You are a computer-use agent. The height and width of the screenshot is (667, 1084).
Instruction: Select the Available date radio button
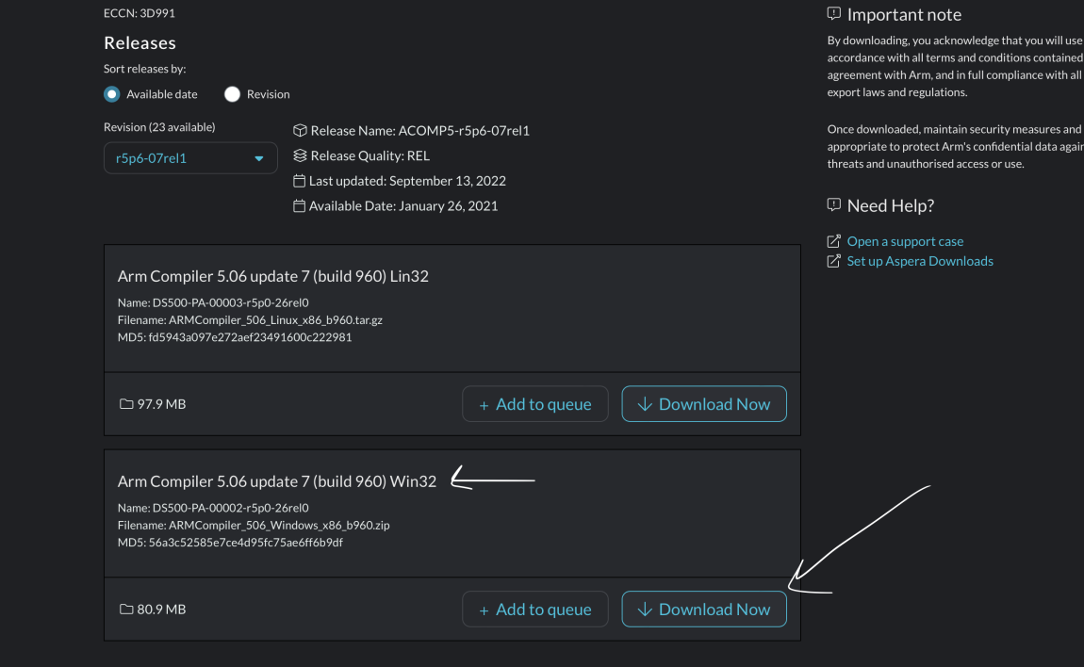pyautogui.click(x=112, y=94)
